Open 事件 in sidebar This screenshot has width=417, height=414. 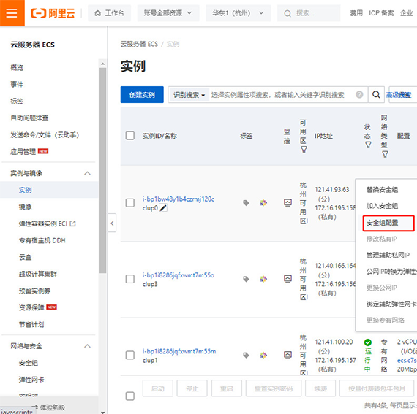17,84
